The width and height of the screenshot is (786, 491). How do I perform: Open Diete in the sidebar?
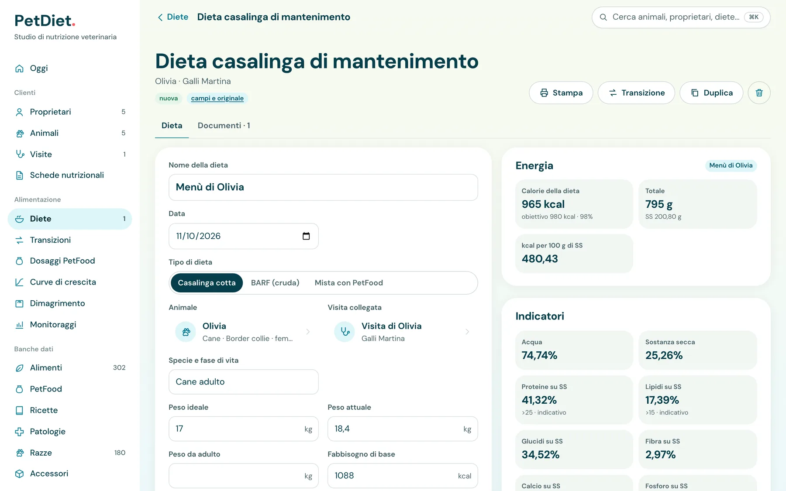pos(70,219)
